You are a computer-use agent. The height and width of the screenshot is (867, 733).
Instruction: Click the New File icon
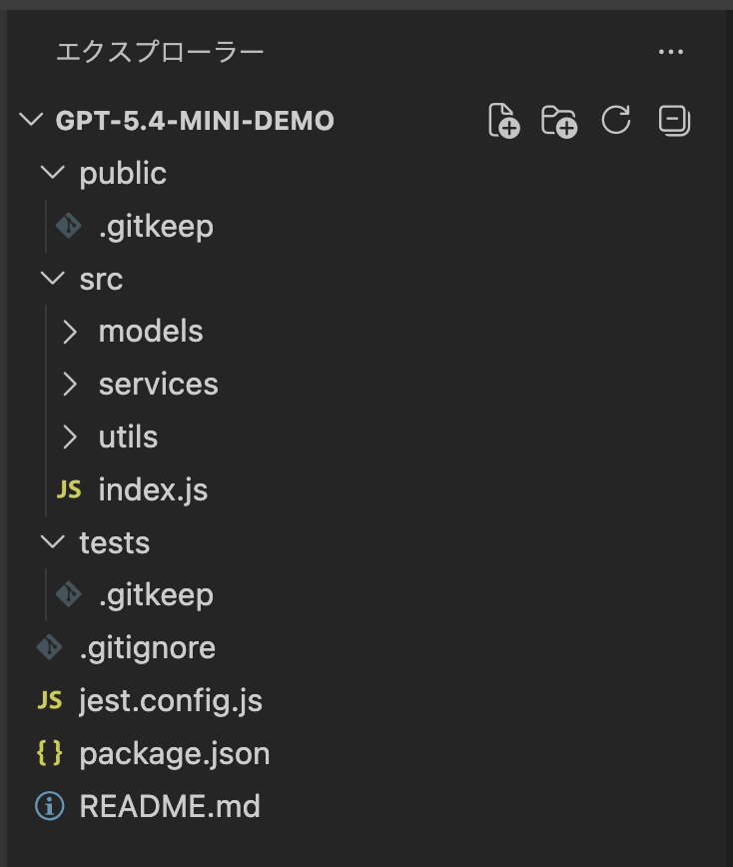(x=503, y=120)
